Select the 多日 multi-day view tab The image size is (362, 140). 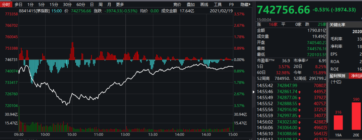click(x=18, y=5)
